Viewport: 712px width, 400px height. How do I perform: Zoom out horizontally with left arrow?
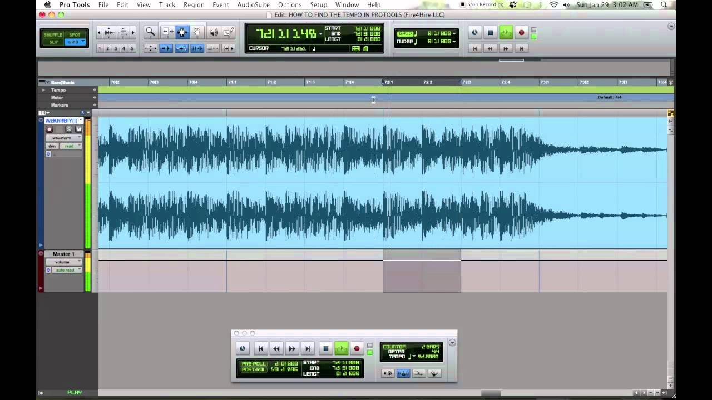point(99,33)
